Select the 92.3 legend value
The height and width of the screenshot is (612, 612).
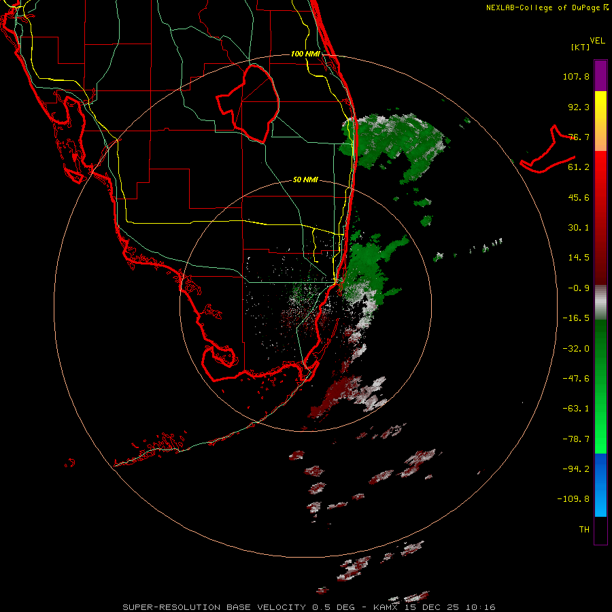[579, 107]
